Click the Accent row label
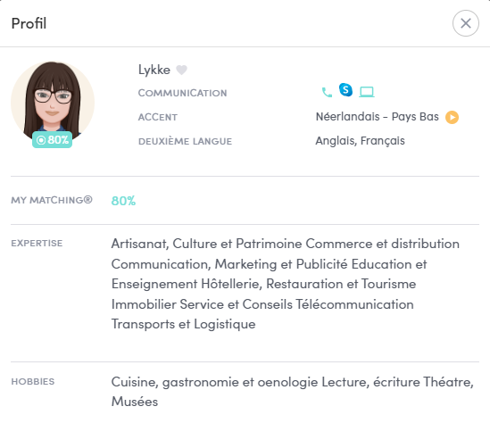 tap(158, 117)
